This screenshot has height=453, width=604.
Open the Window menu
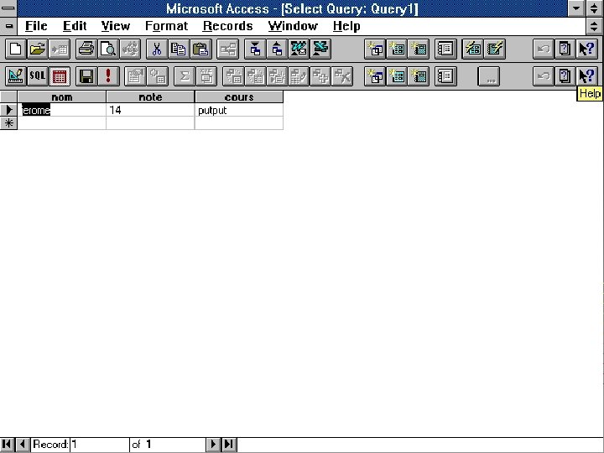(293, 26)
